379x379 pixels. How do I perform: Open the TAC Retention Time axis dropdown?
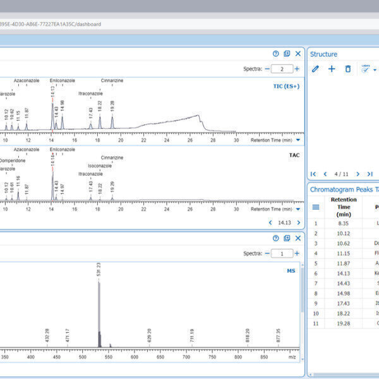(298, 209)
